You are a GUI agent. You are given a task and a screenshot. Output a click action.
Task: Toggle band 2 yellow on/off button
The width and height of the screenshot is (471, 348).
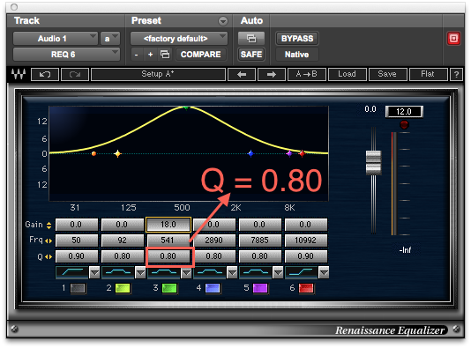click(123, 288)
